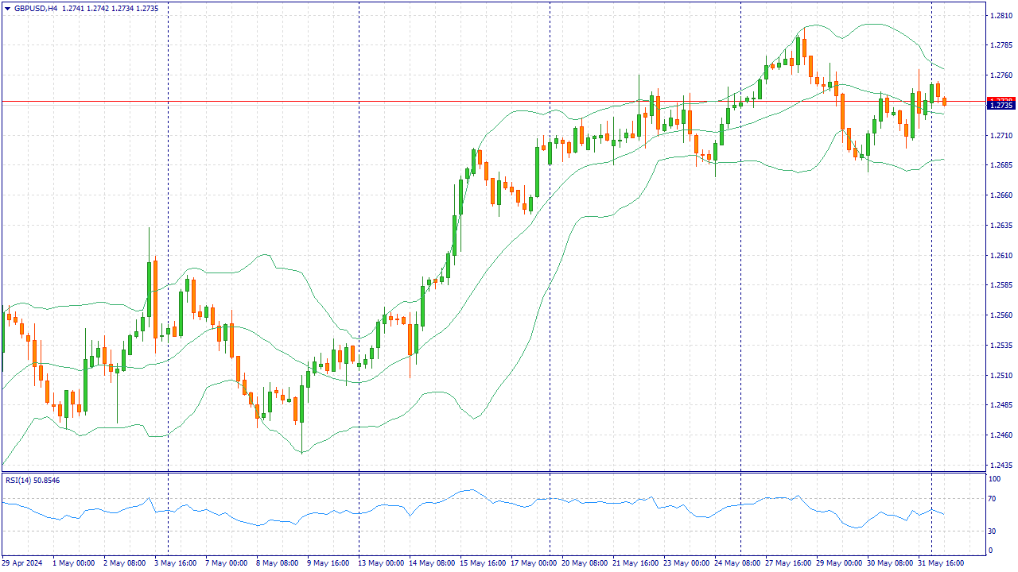Click the RSI scale value 70
1018x572 pixels.
pos(993,499)
